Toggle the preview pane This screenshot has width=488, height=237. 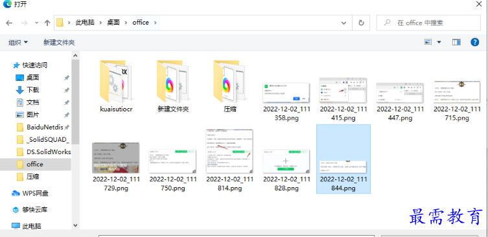point(456,42)
